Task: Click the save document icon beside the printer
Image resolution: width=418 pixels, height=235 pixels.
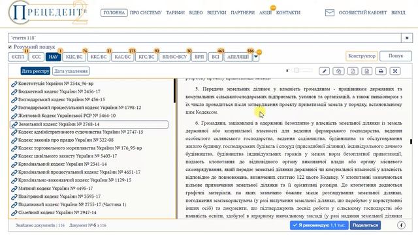Action: (367, 71)
